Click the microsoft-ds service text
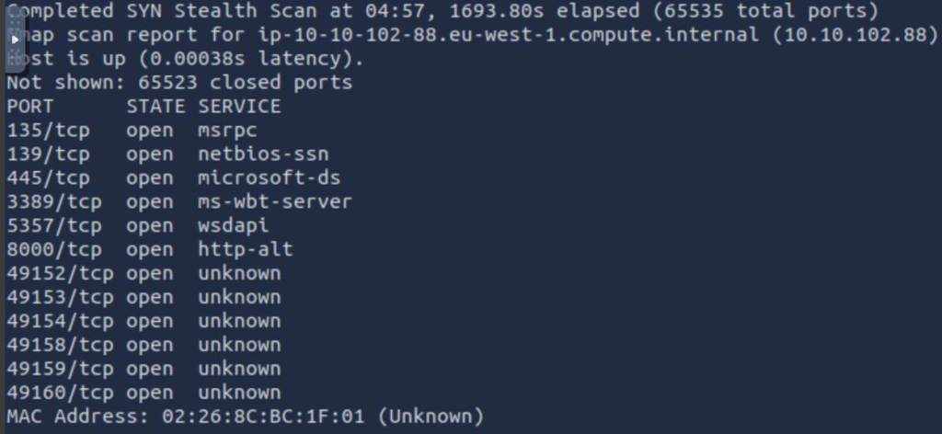Image resolution: width=942 pixels, height=434 pixels. [269, 177]
